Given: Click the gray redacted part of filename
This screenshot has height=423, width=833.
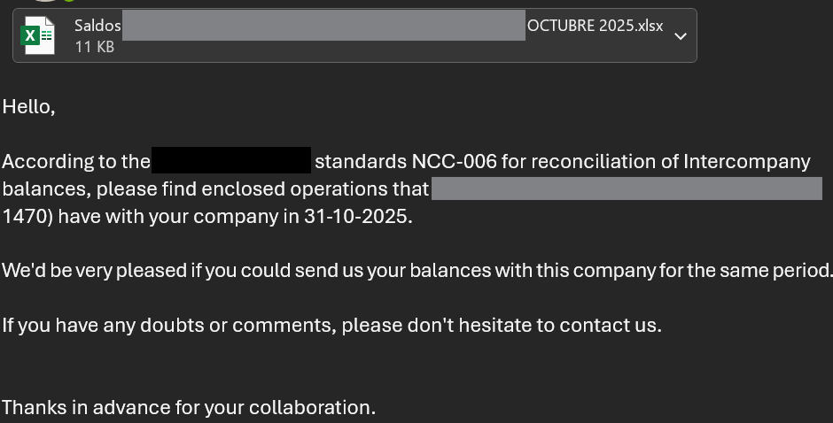Looking at the screenshot, I should [323, 26].
